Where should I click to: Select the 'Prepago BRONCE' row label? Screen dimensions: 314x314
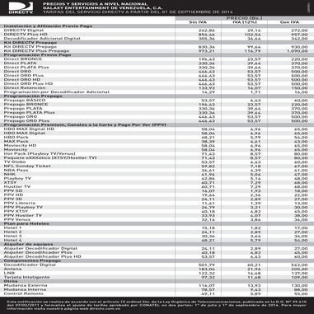(x=26, y=105)
